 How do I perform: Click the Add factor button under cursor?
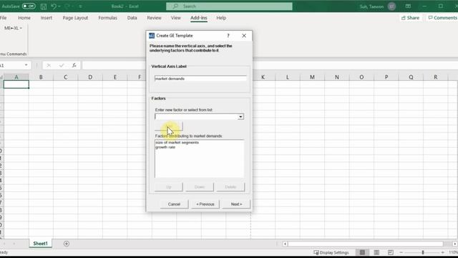point(169,126)
